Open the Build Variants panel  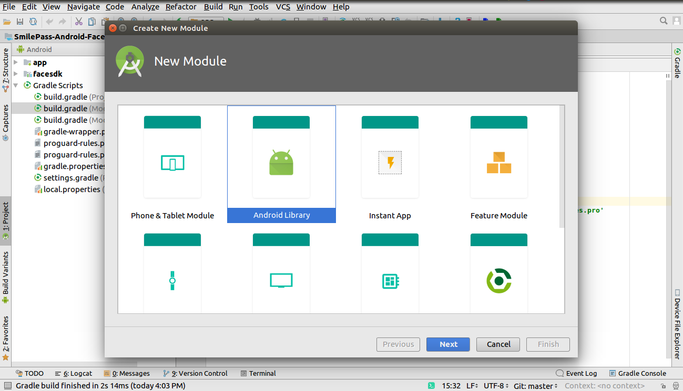[x=5, y=277]
